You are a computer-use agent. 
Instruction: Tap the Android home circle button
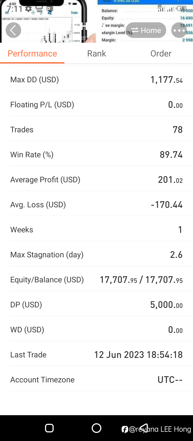96,428
